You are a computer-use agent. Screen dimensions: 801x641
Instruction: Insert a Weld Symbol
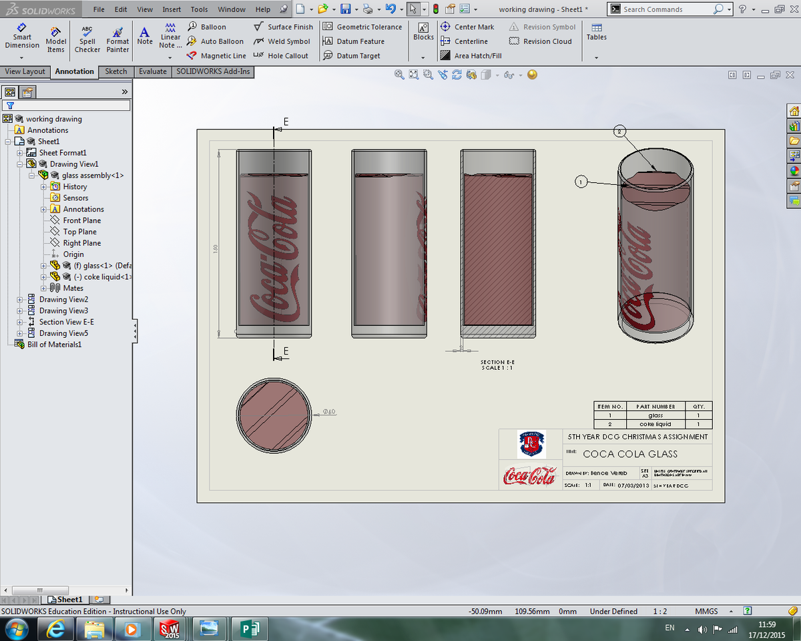282,41
